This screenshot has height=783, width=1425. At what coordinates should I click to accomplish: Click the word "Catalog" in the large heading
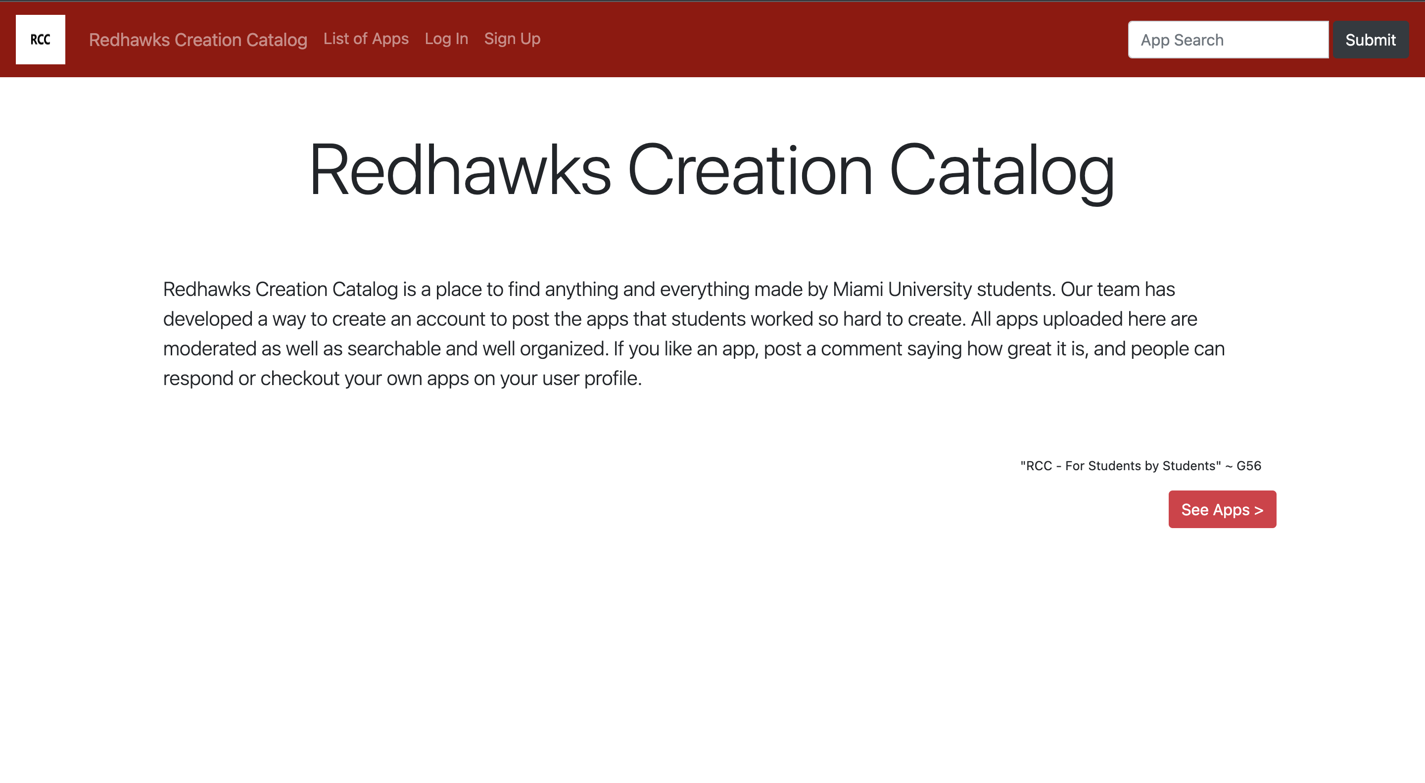[1001, 170]
